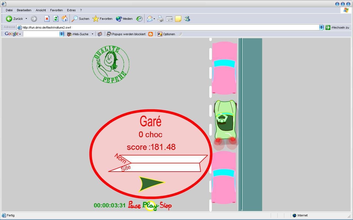Open the Ansicht menu
The height and width of the screenshot is (220, 353).
41,10
